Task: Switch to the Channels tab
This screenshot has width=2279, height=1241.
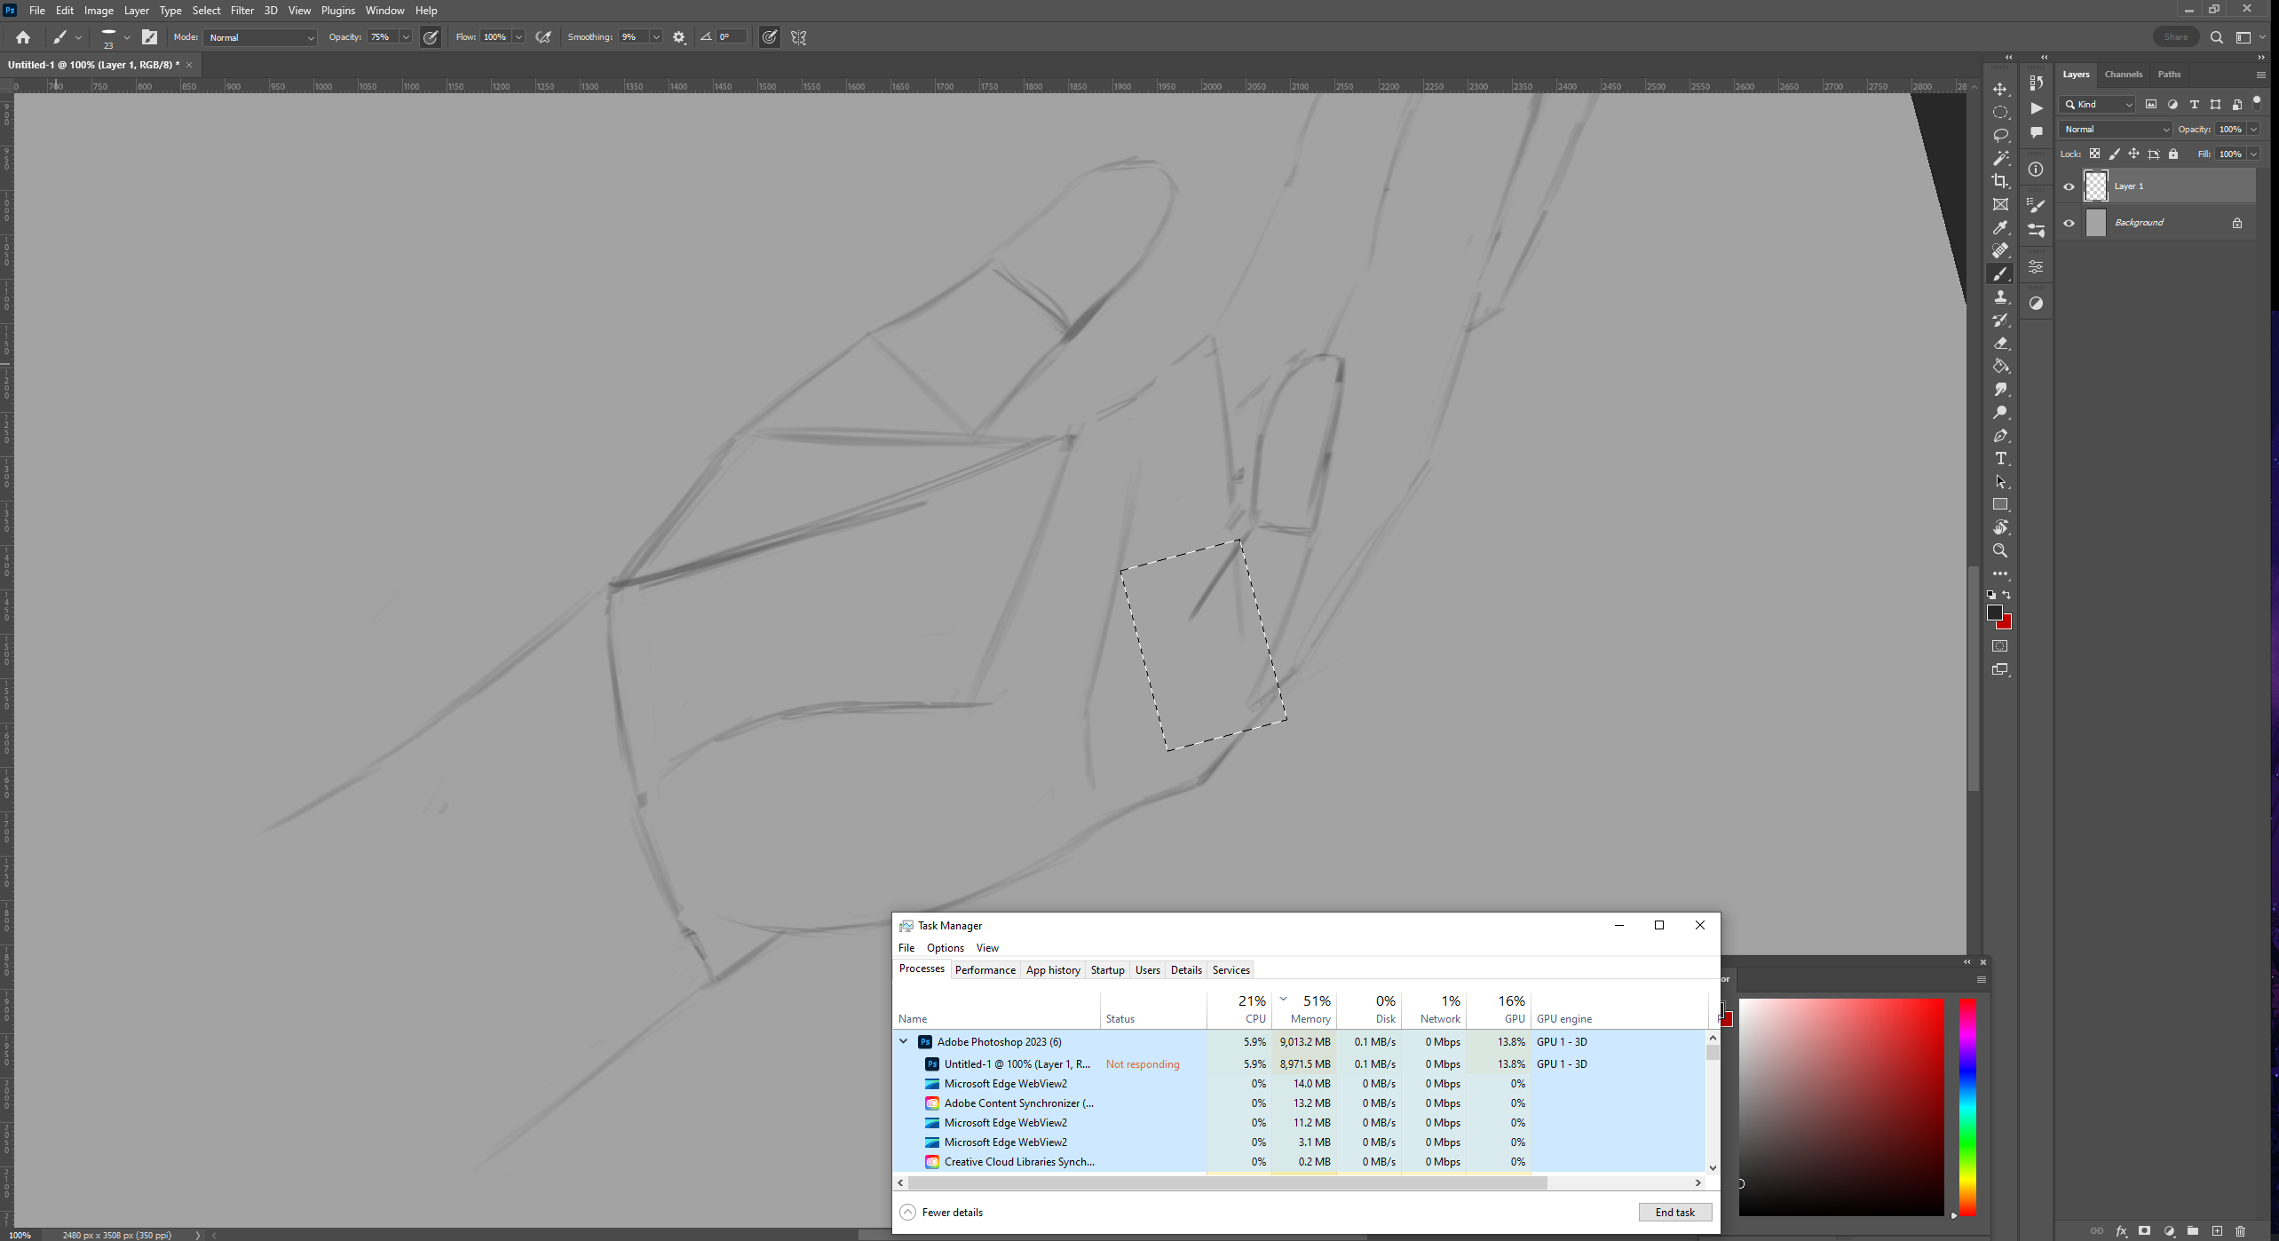Action: point(2123,75)
